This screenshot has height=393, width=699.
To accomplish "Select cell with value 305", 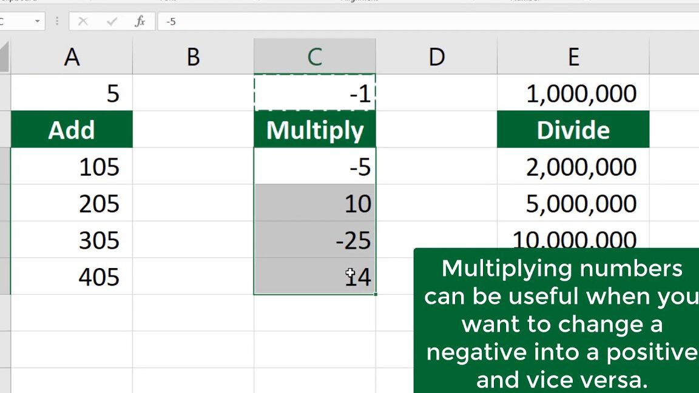I will 72,240.
